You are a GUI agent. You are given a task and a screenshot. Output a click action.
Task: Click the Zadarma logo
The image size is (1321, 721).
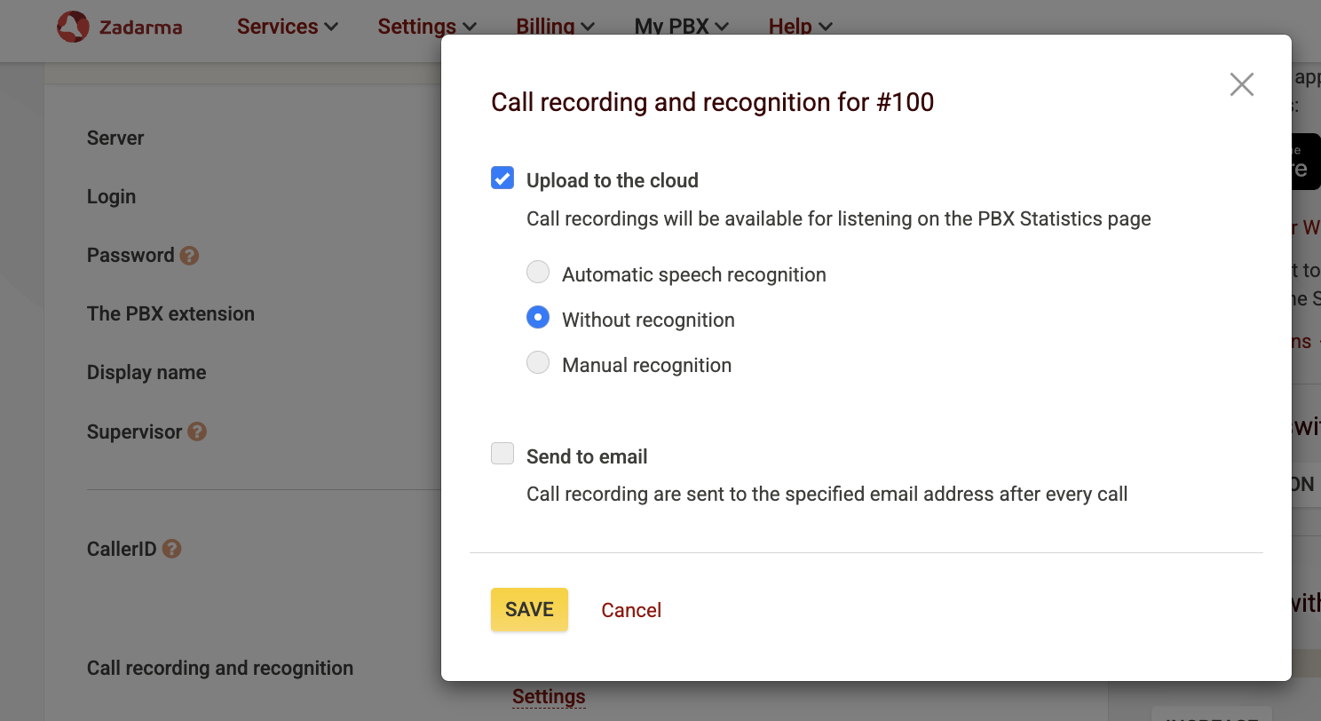tap(119, 26)
